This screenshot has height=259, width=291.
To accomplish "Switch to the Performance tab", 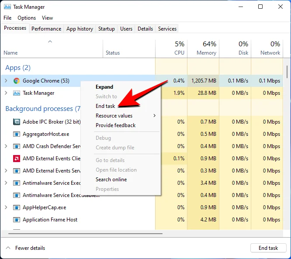I will coord(46,29).
